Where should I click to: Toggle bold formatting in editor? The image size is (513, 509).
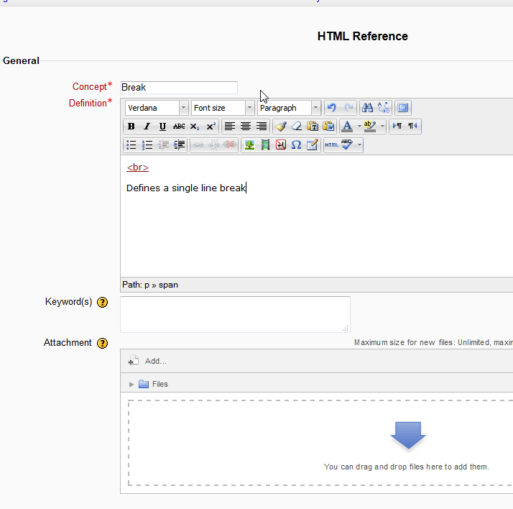[131, 127]
